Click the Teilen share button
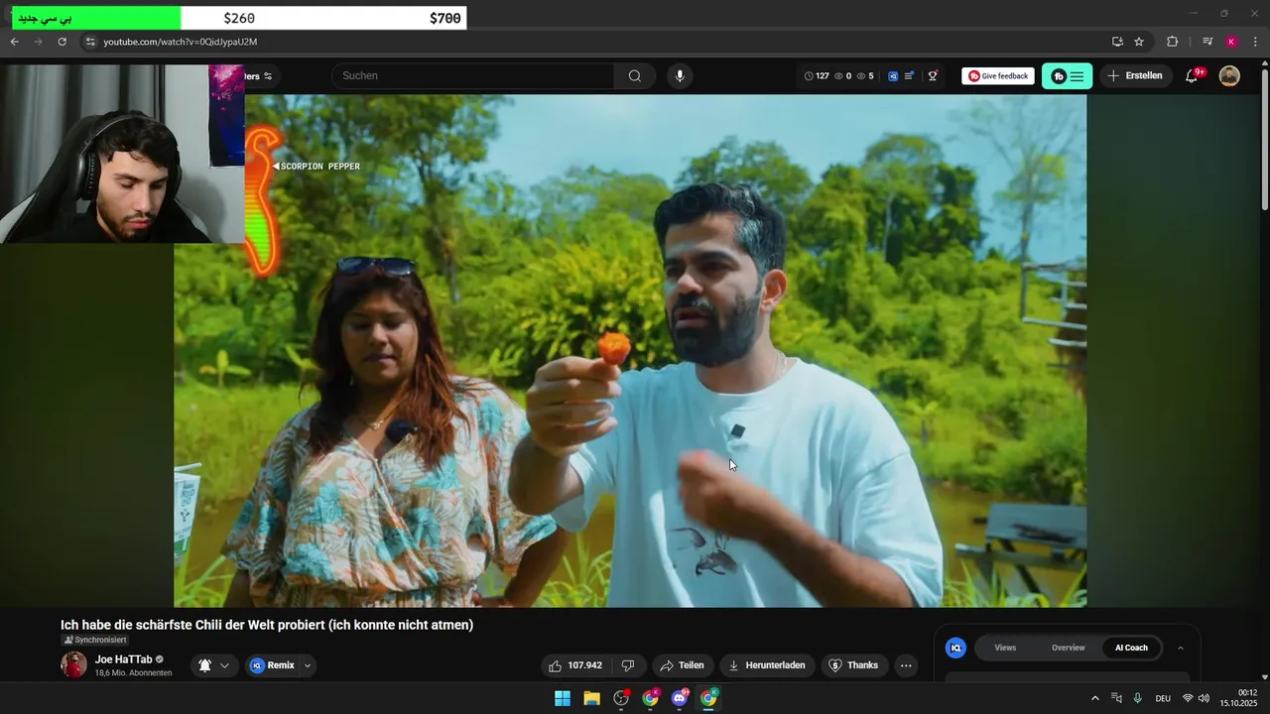This screenshot has height=714, width=1270. point(683,665)
